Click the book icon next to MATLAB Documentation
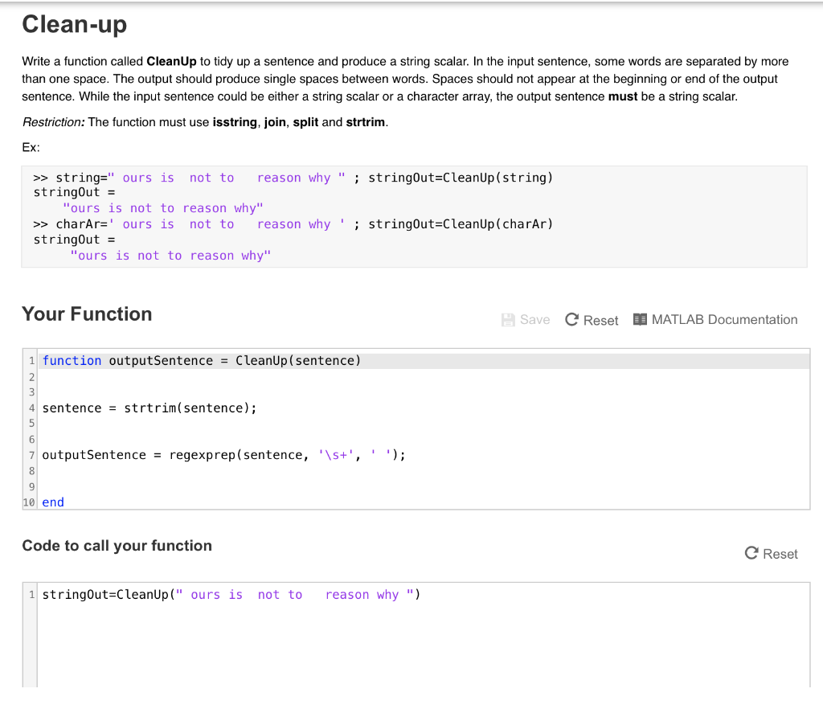This screenshot has width=823, height=709. pos(641,319)
